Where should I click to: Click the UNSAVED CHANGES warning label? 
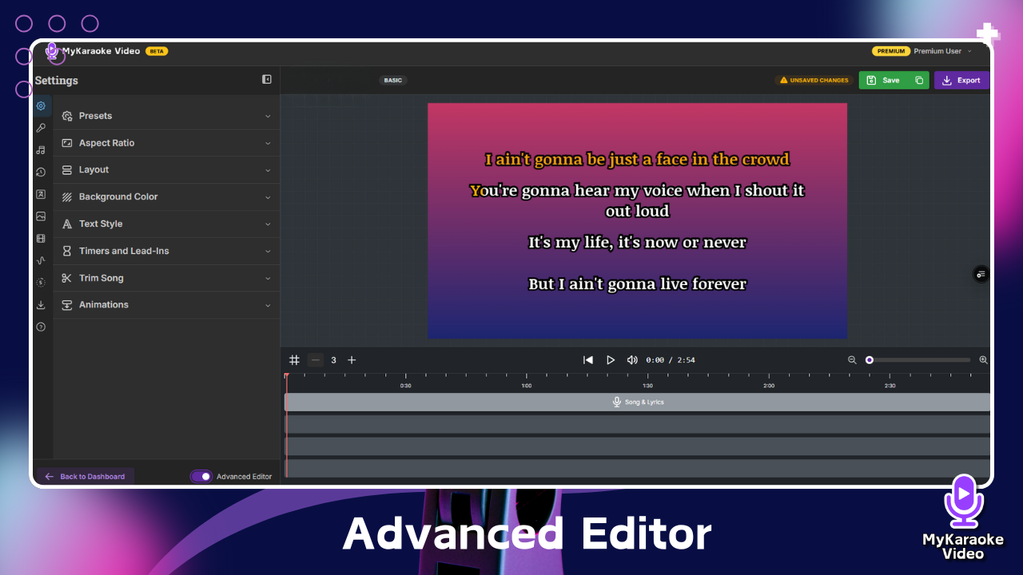[814, 80]
